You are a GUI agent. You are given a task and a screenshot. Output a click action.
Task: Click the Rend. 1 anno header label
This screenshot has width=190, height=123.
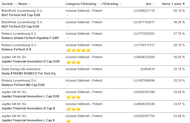[x=172, y=4]
